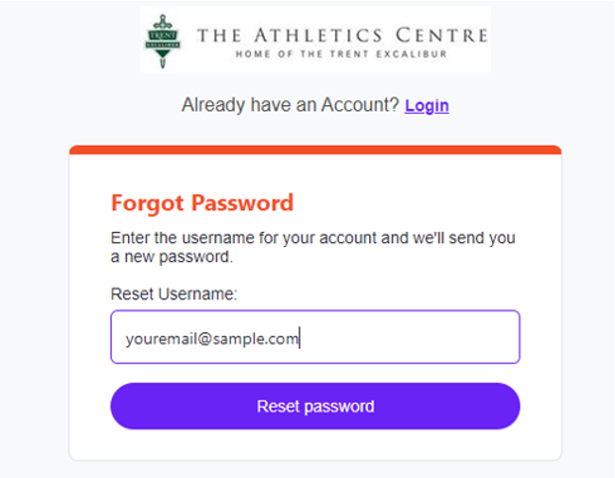Click the username instruction paragraph

[312, 248]
